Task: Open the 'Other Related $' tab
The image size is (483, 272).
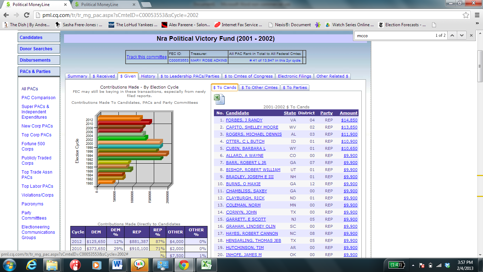Action: point(332,76)
